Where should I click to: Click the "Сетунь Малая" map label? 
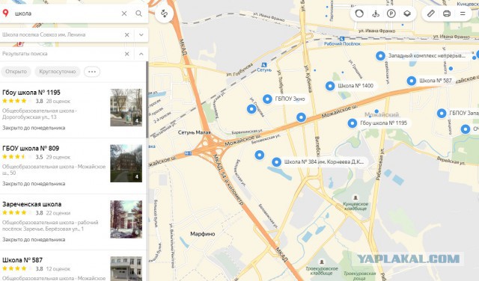195,132
